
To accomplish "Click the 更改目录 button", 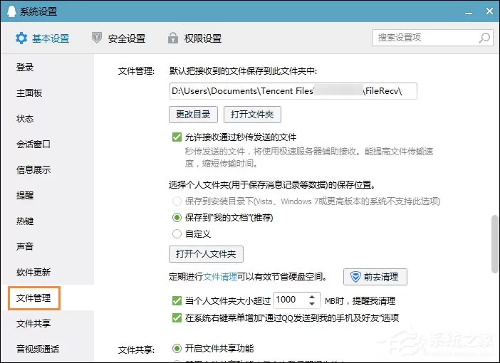I will pyautogui.click(x=193, y=115).
